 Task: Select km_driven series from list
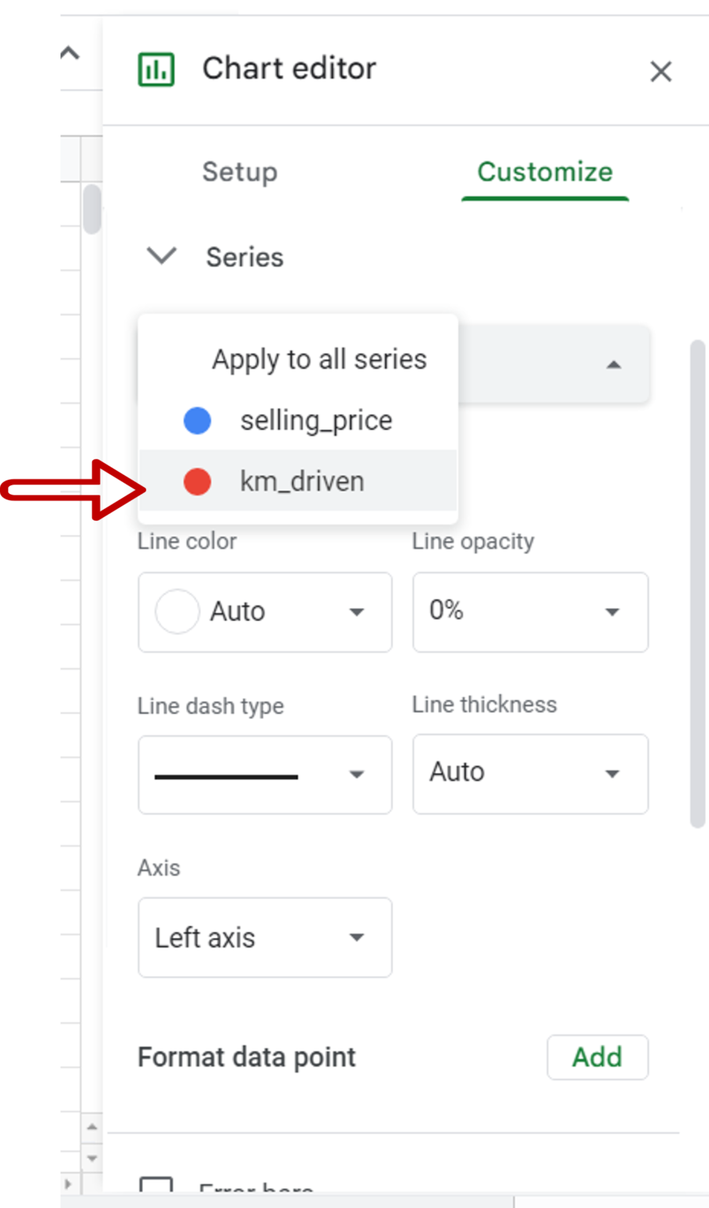(302, 481)
